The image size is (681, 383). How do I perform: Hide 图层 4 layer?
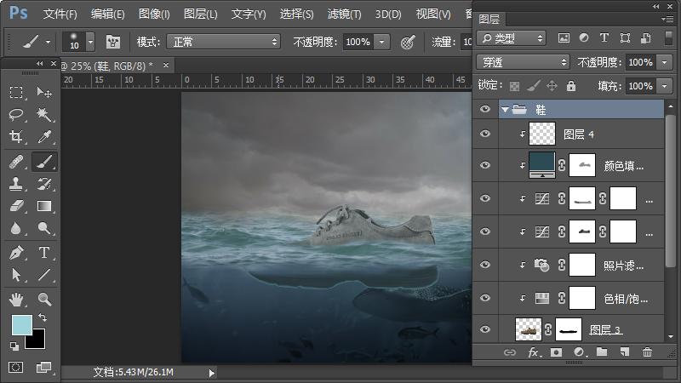(x=485, y=134)
